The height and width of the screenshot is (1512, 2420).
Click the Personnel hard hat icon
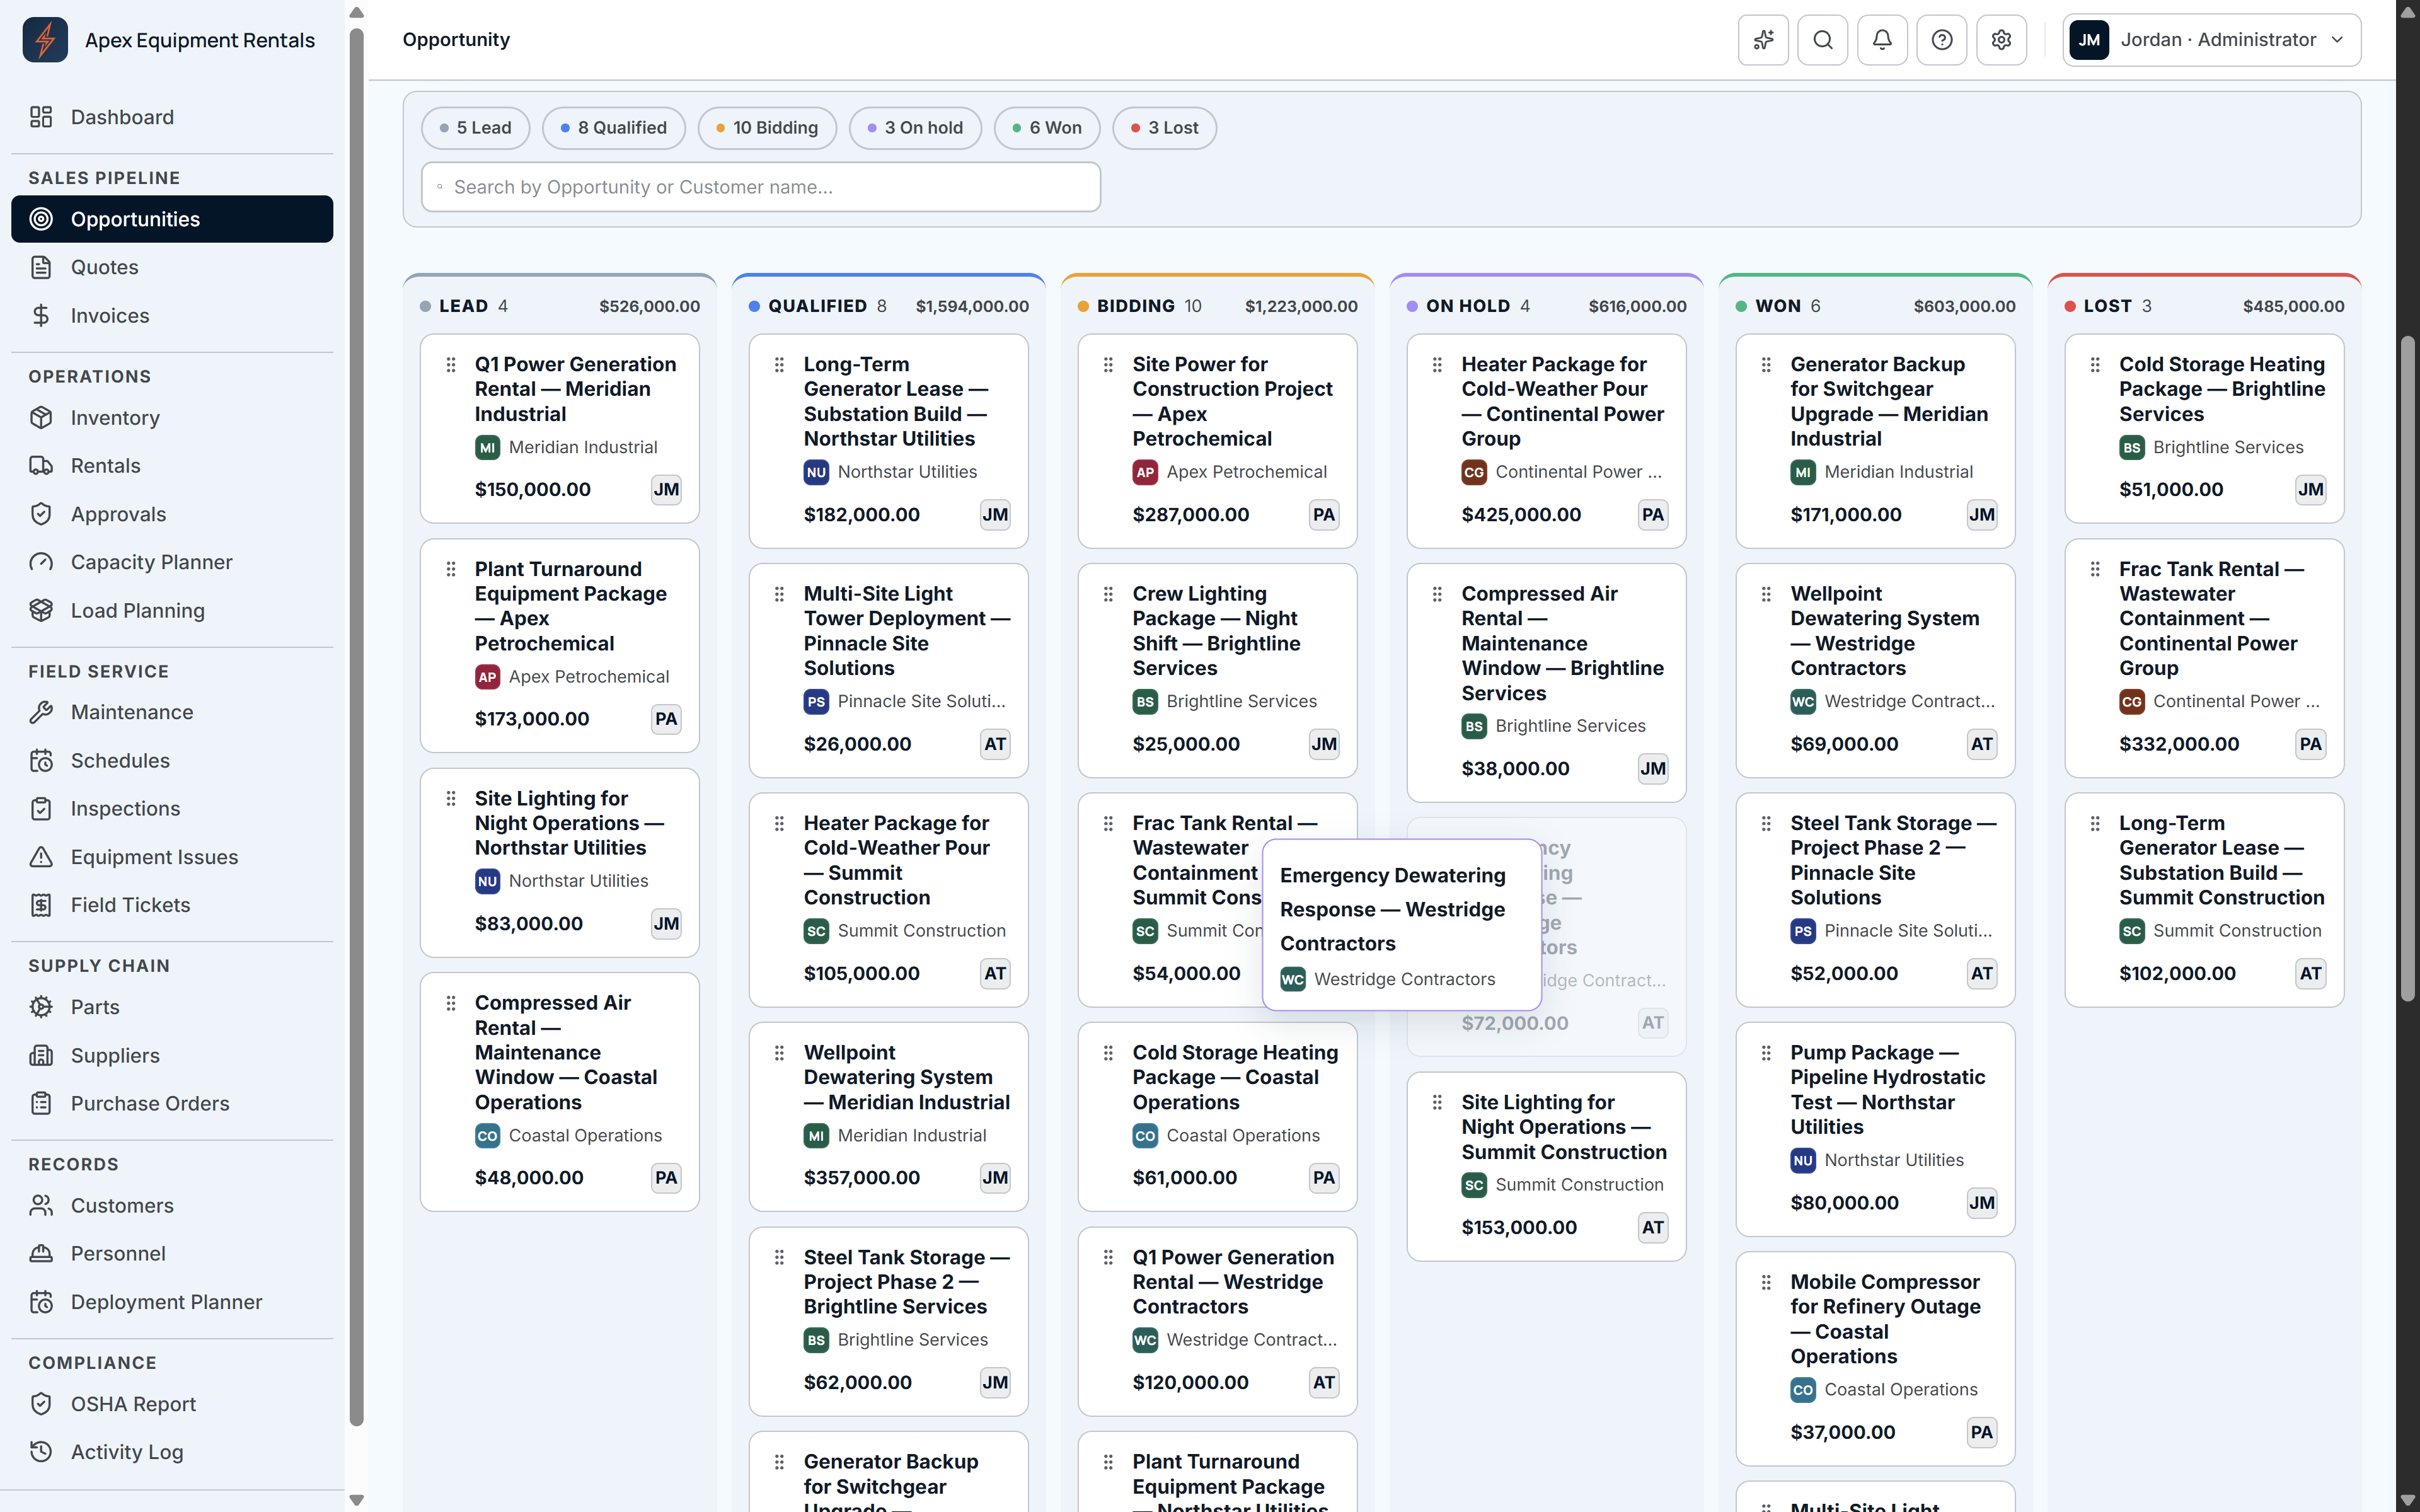point(41,1253)
